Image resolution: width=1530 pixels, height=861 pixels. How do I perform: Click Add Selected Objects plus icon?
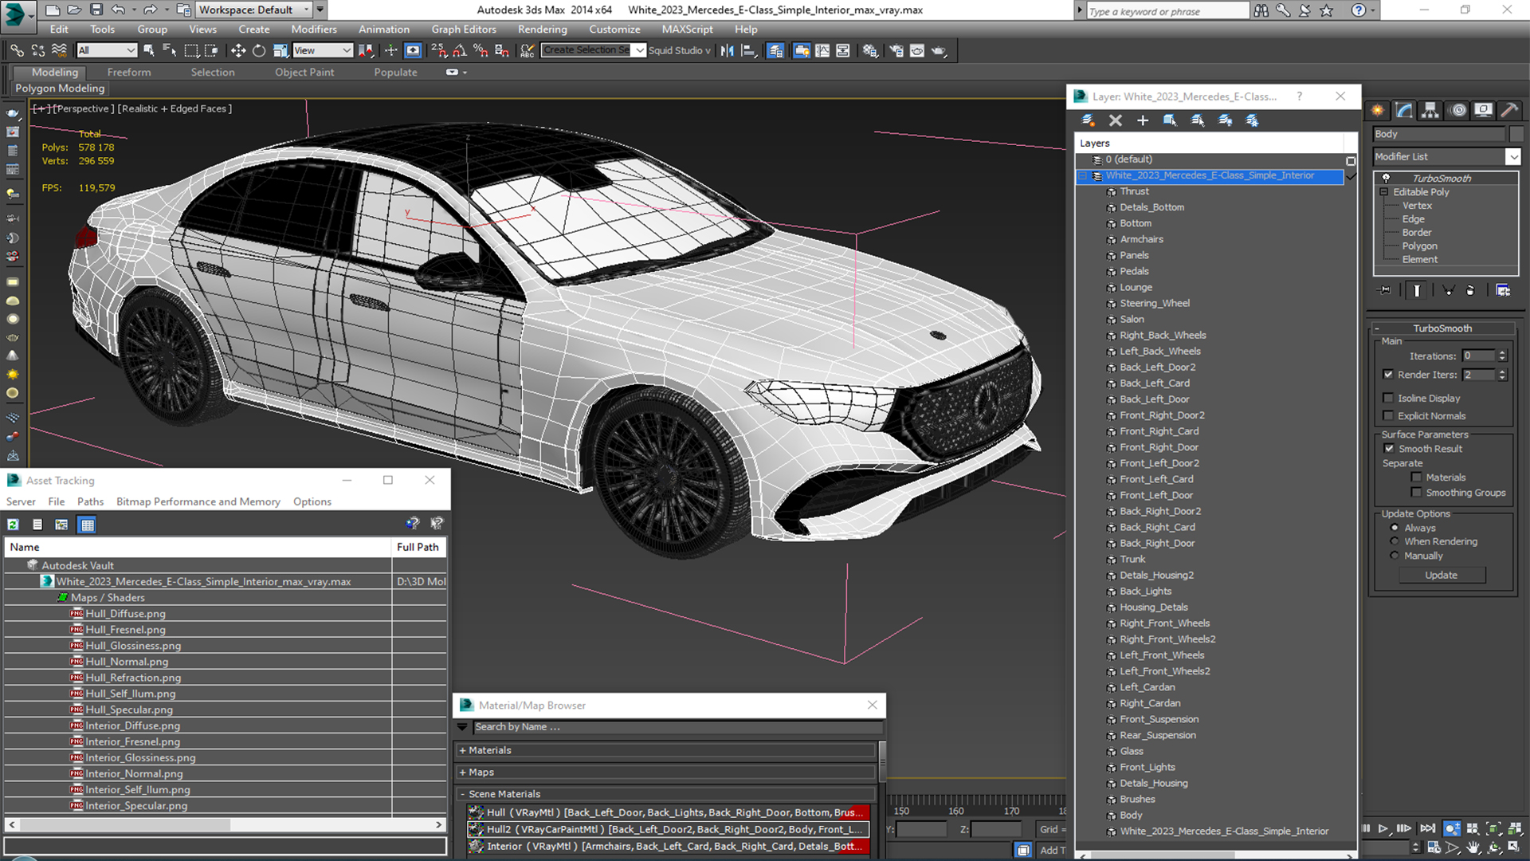coord(1143,120)
